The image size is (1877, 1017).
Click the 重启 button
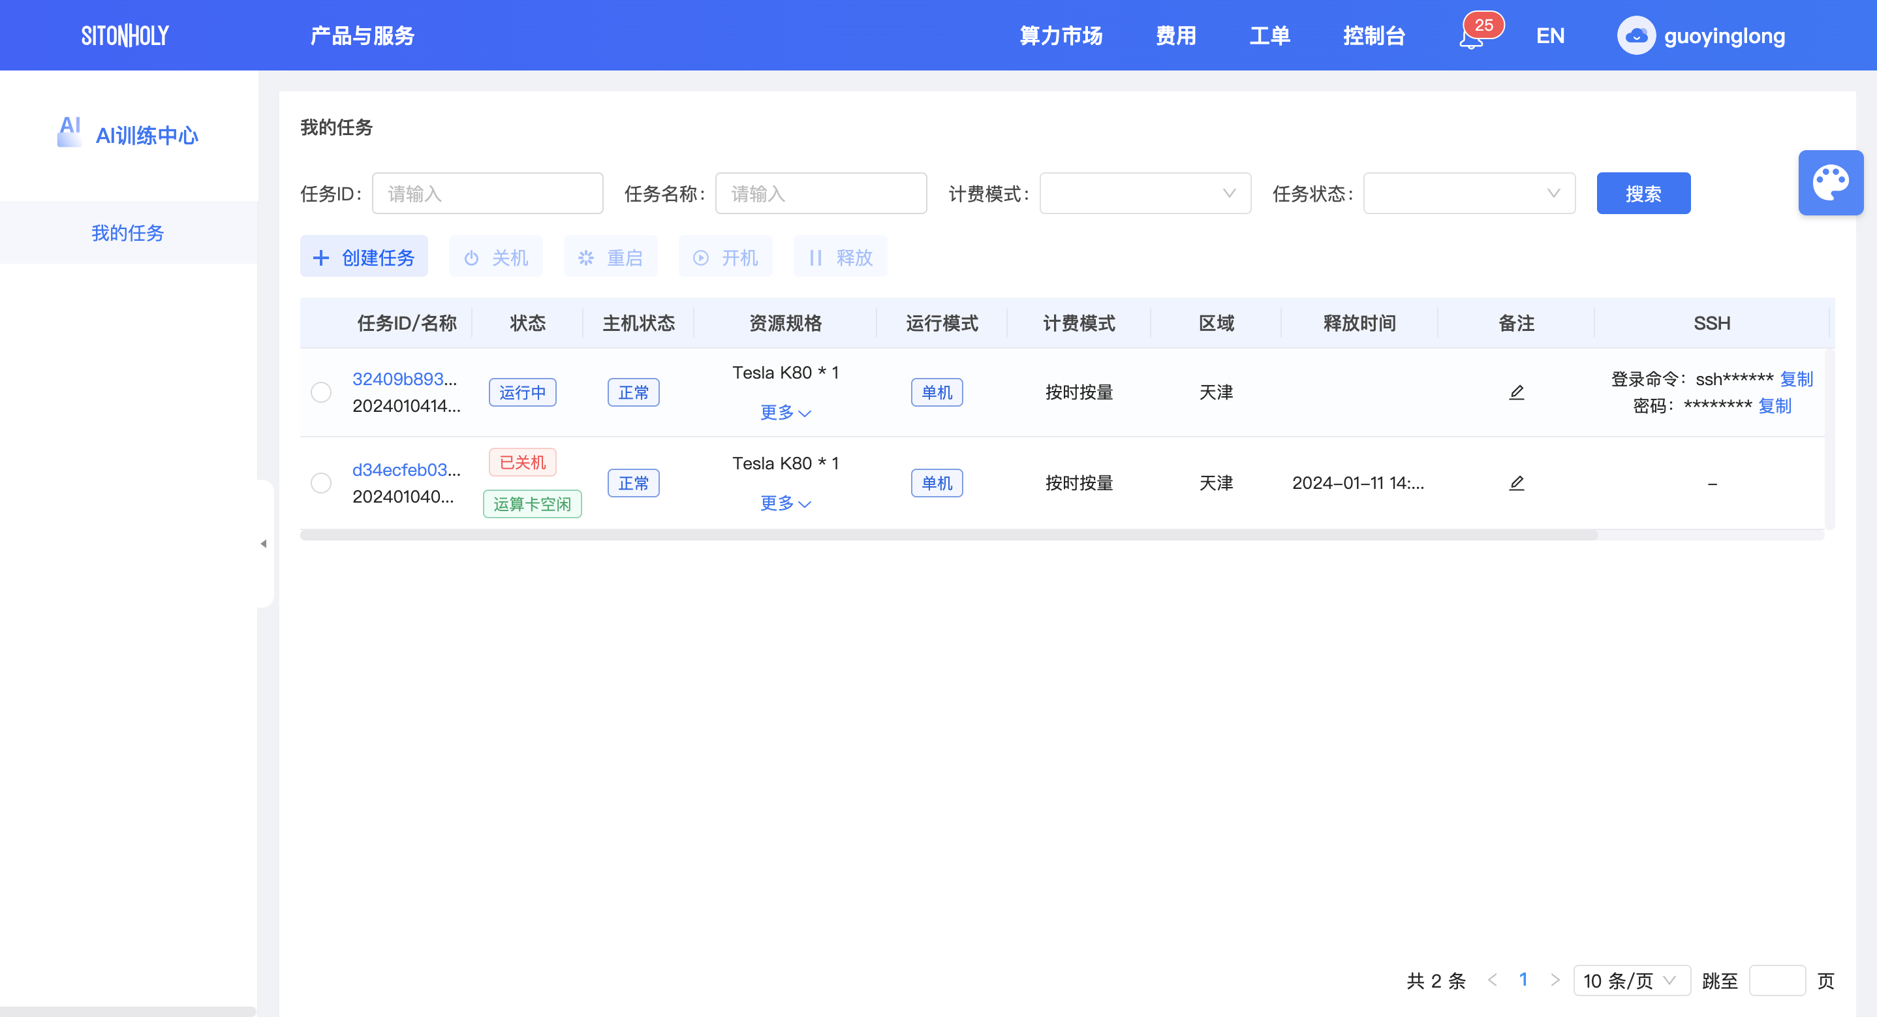tap(610, 257)
